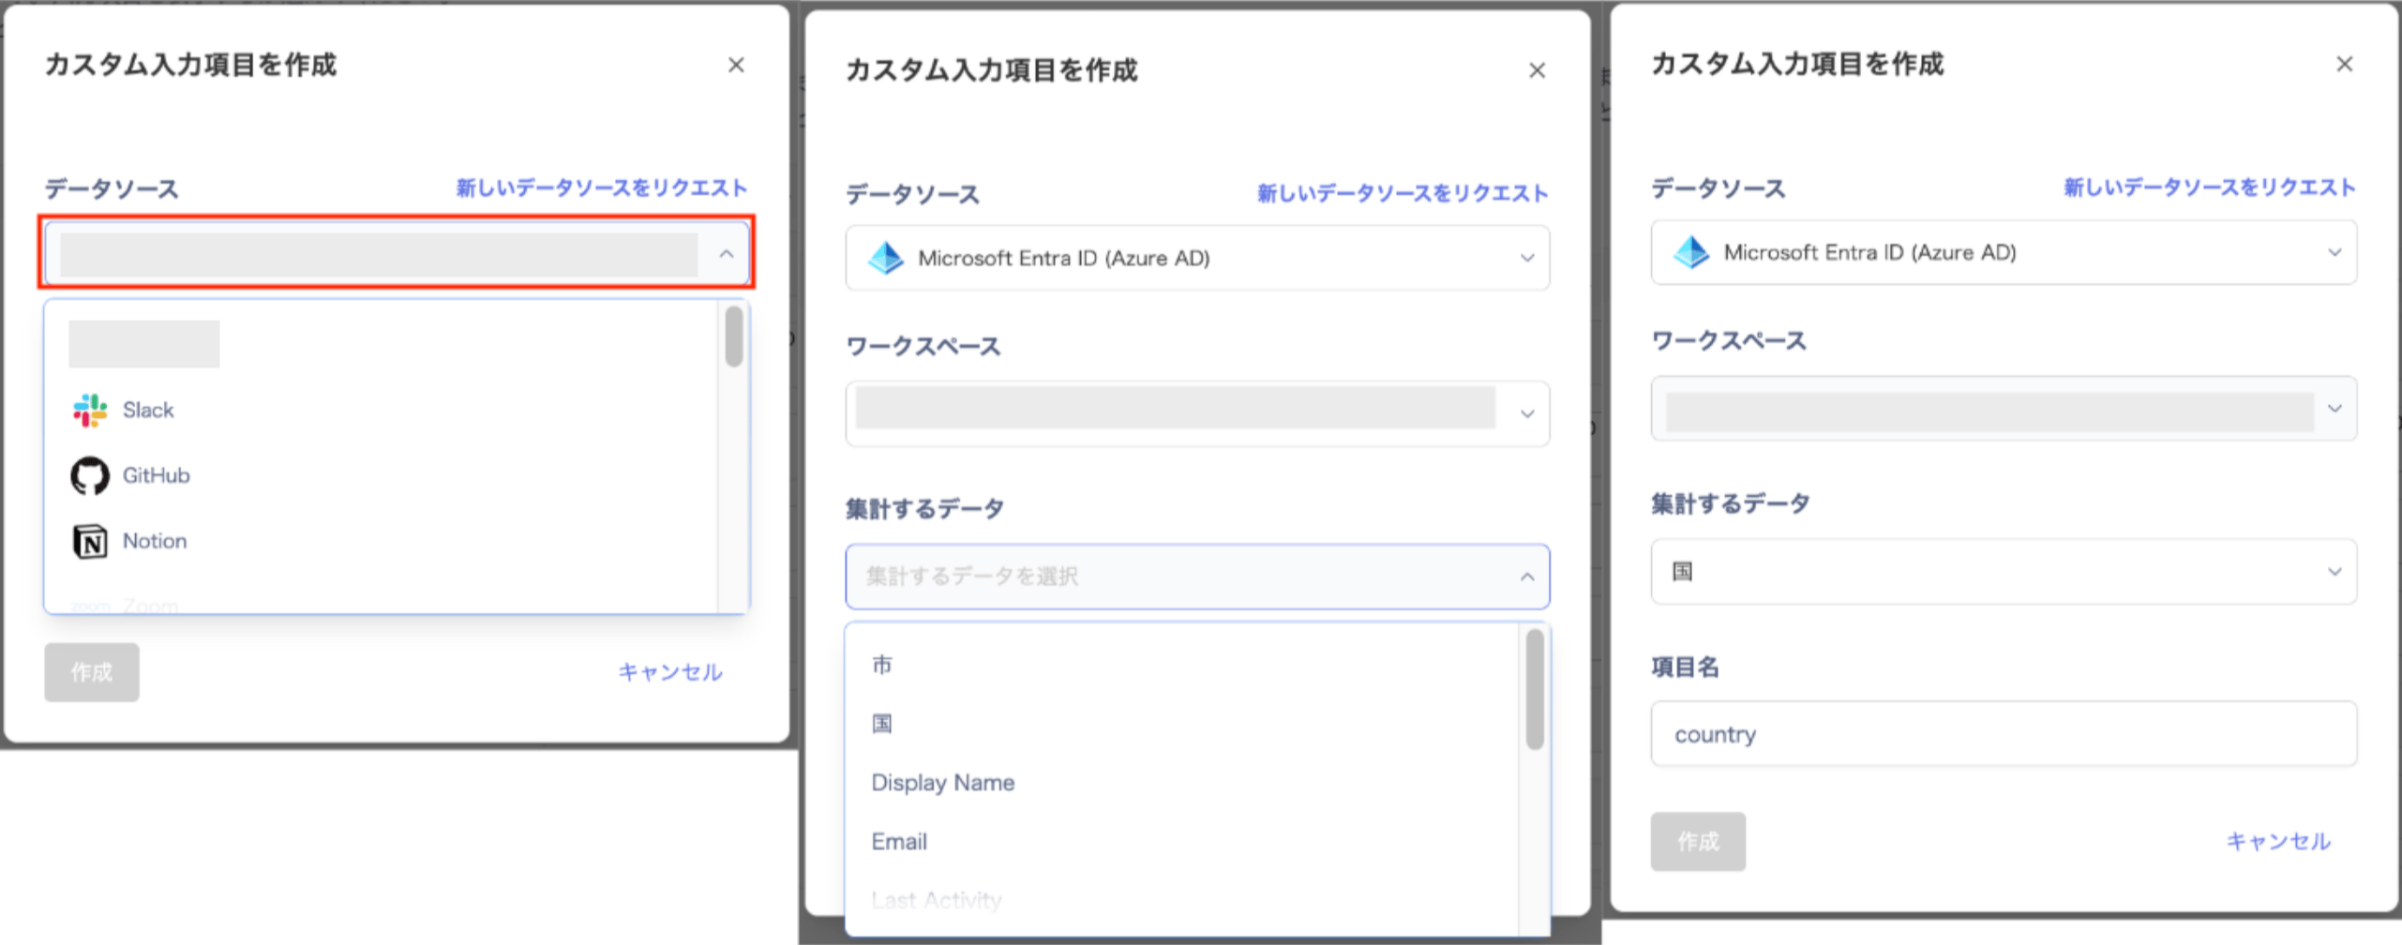Open data source dropdown in middle dialog
The width and height of the screenshot is (2402, 945).
pyautogui.click(x=1526, y=258)
